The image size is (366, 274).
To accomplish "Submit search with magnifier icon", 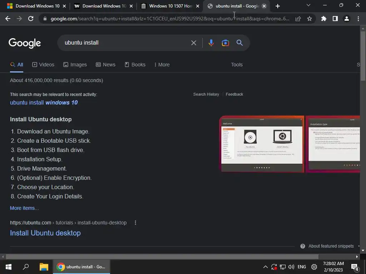I will click(x=239, y=43).
